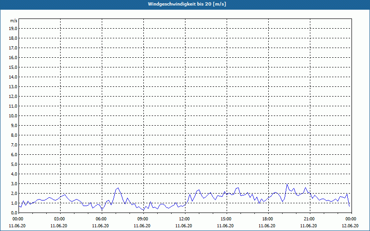The image size is (370, 231).
Task: Click the 18:00 x-axis label
Action: 267,219
